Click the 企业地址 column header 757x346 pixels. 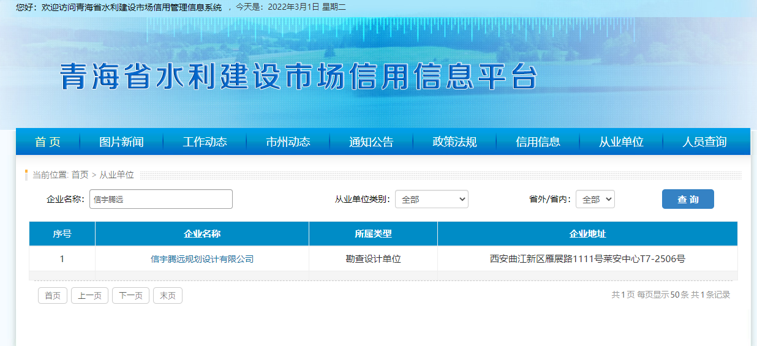pos(587,234)
